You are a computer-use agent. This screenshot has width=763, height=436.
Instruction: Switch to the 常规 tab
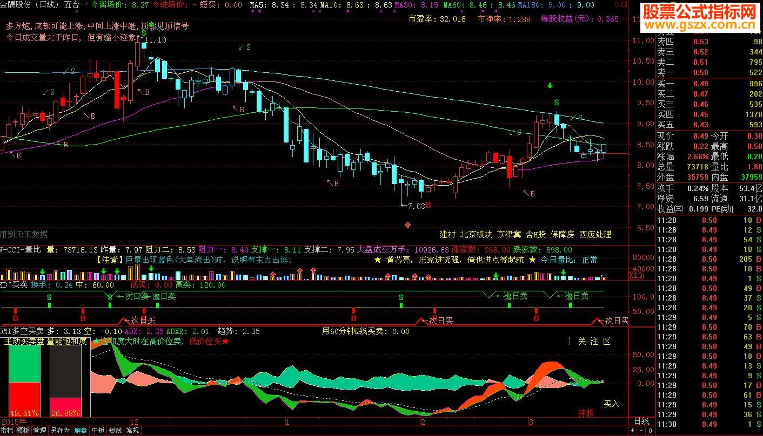click(x=132, y=431)
